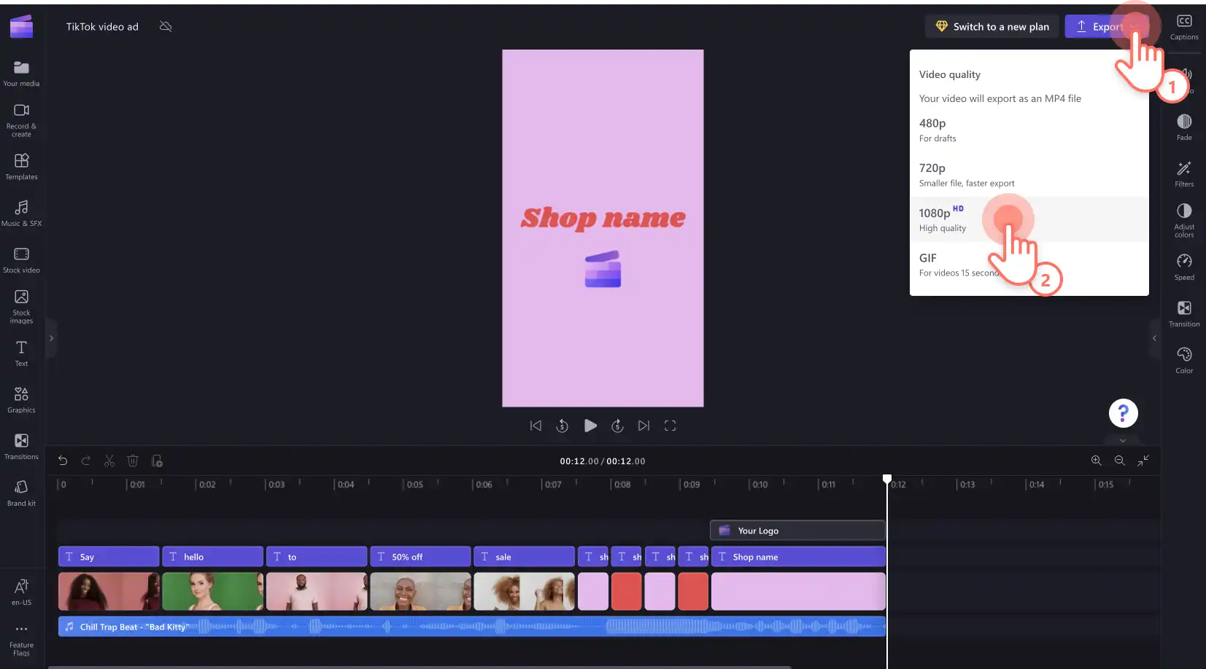Open Transition panel in right sidebar

1184,314
